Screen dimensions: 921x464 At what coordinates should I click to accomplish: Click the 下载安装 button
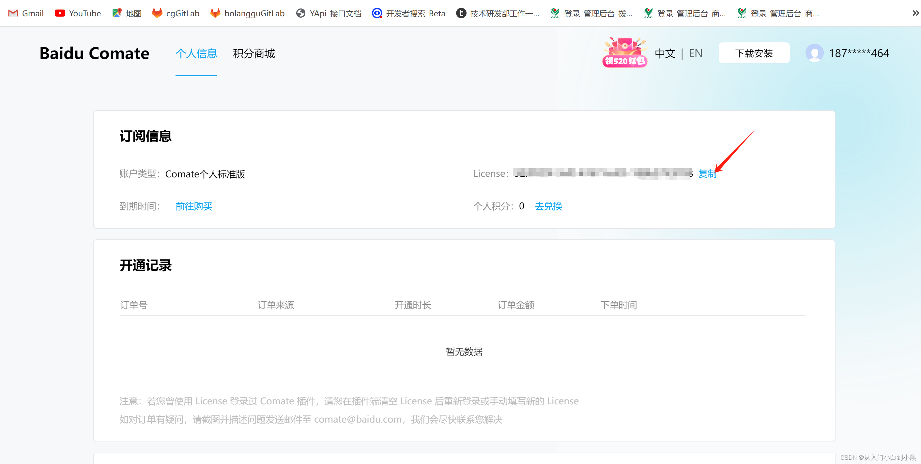(754, 53)
